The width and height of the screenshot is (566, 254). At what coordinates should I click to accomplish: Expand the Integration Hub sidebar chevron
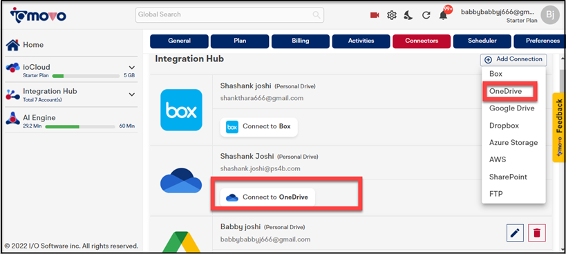click(132, 95)
